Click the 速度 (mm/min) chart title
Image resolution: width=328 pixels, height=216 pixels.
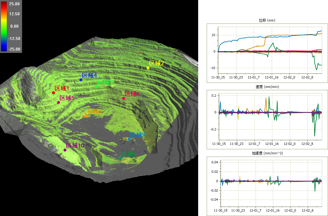click(x=267, y=87)
